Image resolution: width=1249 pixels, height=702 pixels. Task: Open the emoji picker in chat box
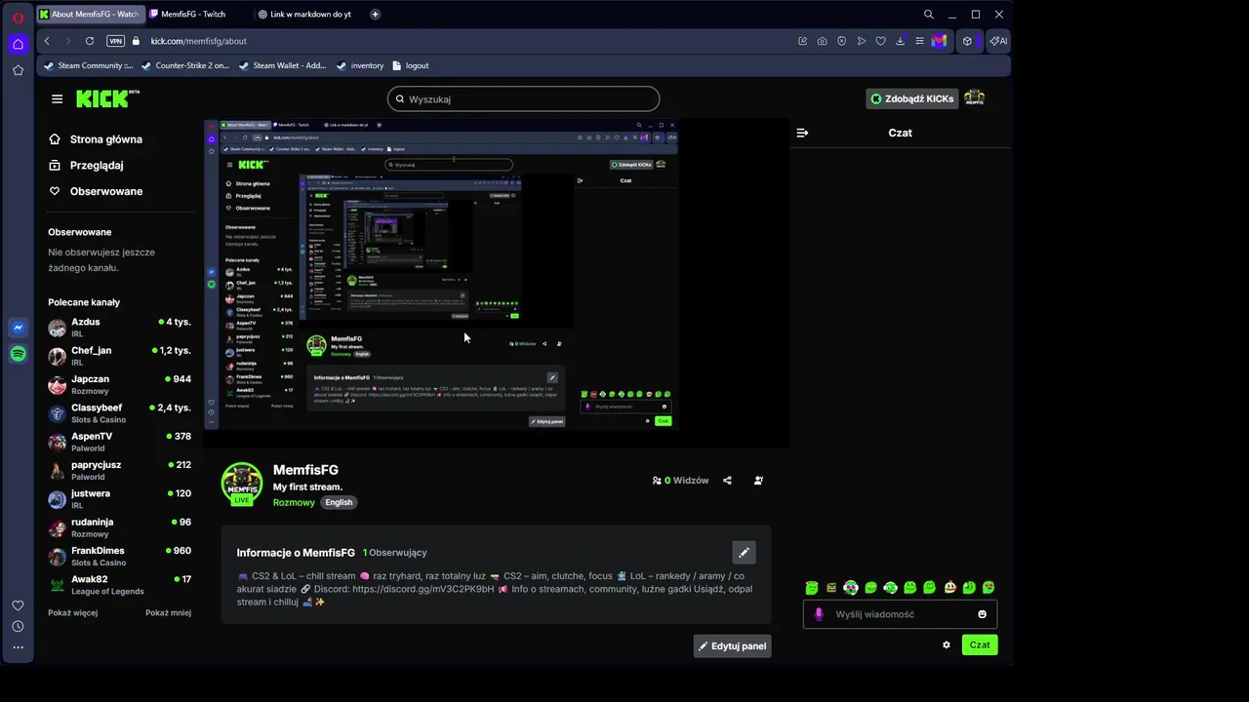click(x=982, y=614)
